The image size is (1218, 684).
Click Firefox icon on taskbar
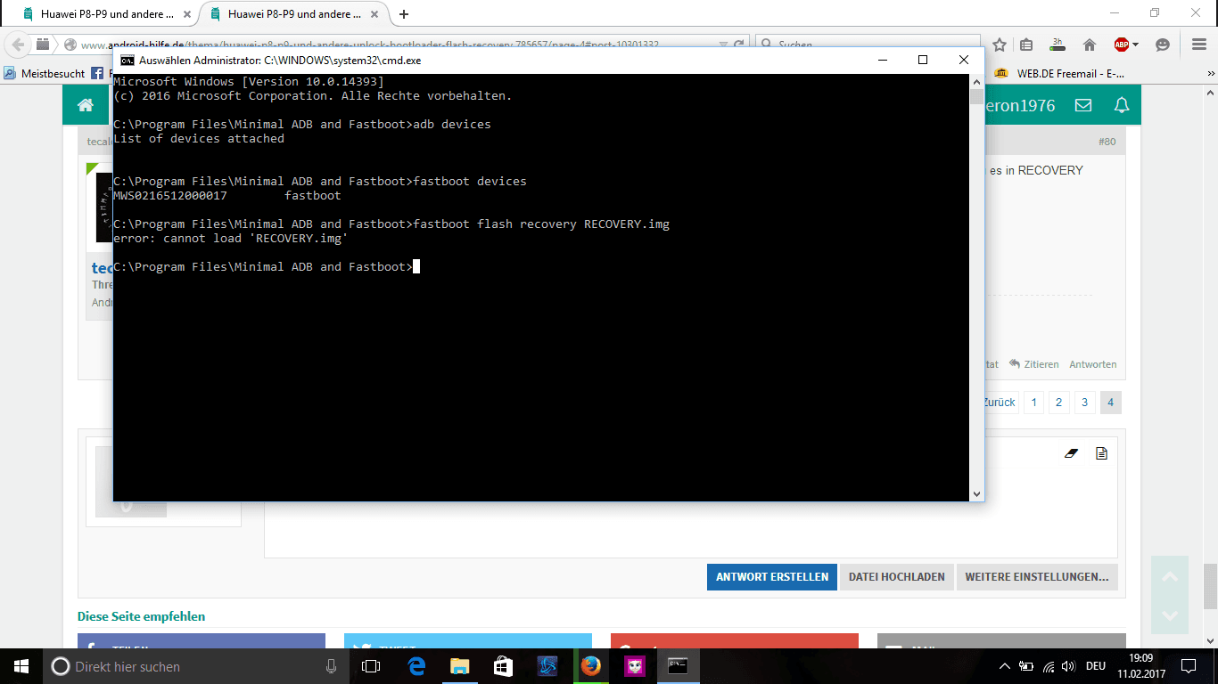click(590, 666)
